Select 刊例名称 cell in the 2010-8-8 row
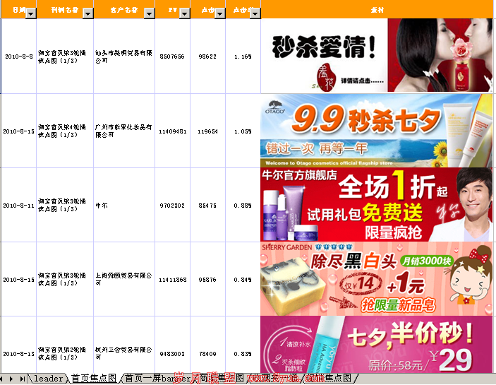Image resolution: width=496 pixels, height=385 pixels. [x=65, y=57]
